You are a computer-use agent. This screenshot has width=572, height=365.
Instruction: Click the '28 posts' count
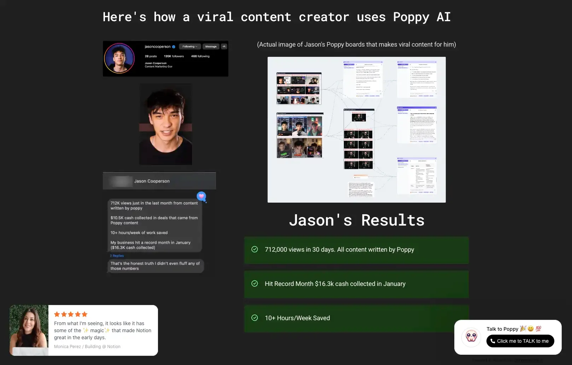[x=151, y=56]
